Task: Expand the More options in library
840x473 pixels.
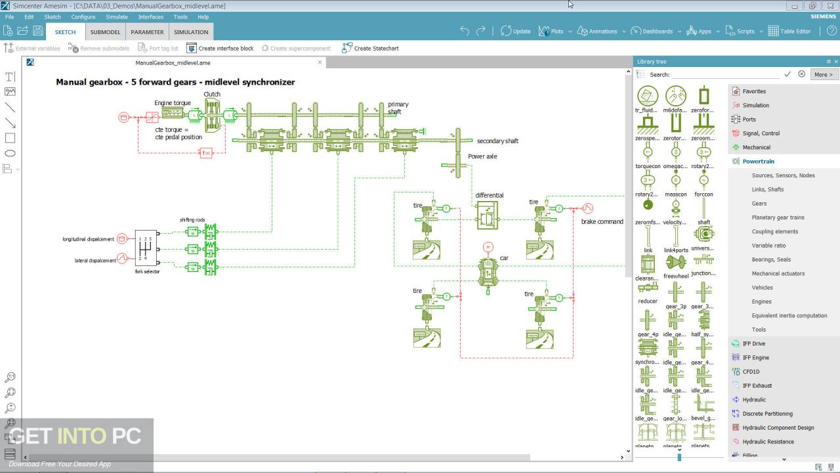Action: (x=824, y=74)
